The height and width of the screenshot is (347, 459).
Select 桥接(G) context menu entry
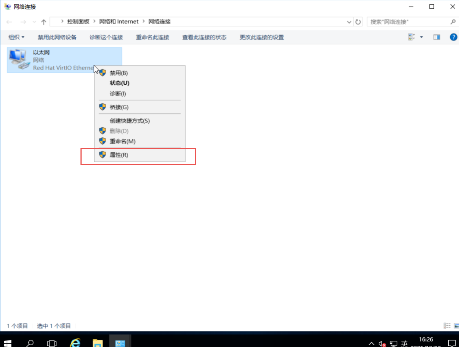tap(140, 107)
